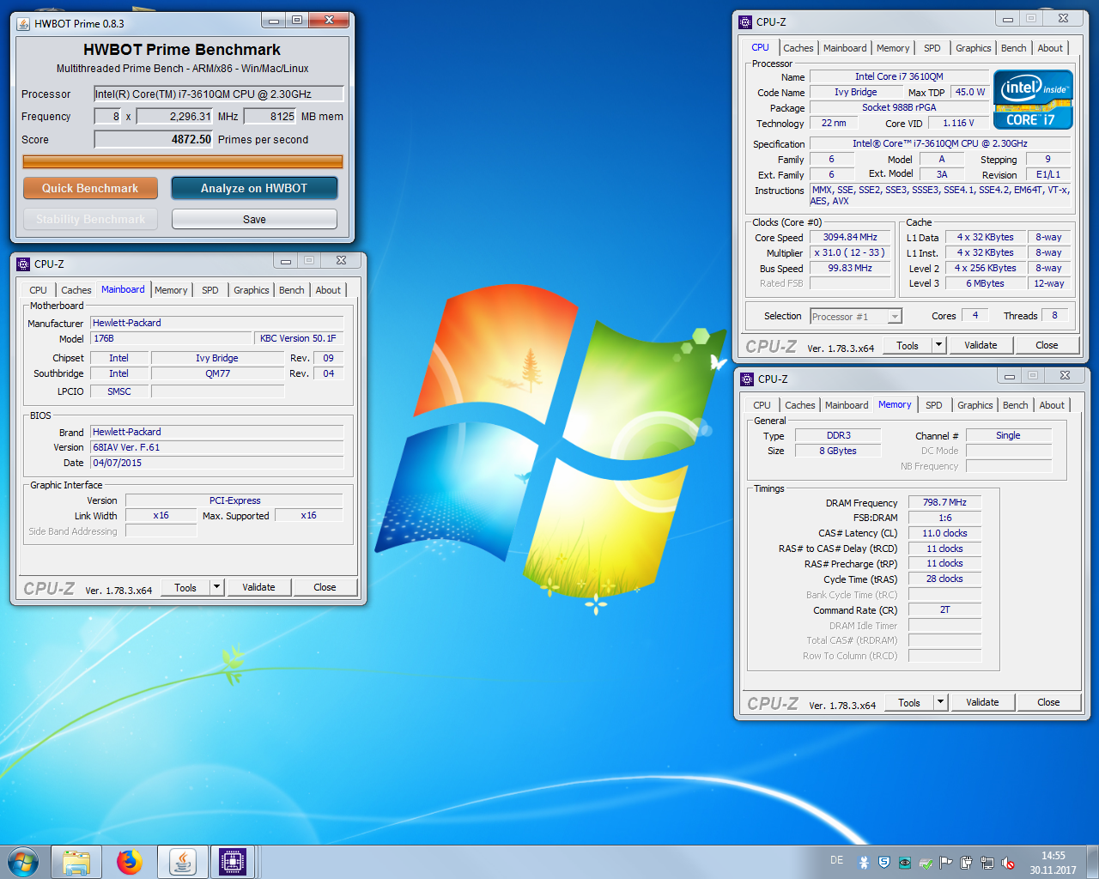1099x879 pixels.
Task: Open the Memory tab in the Mainboard CPU-Z window
Action: pos(171,290)
